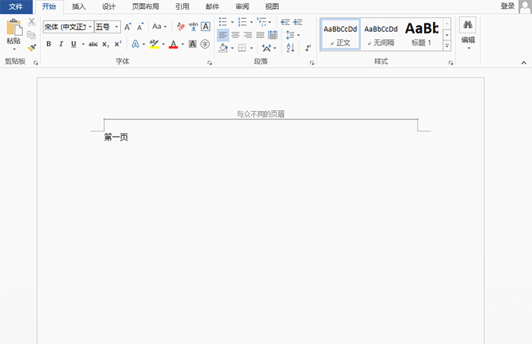Image resolution: width=532 pixels, height=344 pixels.
Task: Apply superscript formatting
Action: (x=118, y=44)
